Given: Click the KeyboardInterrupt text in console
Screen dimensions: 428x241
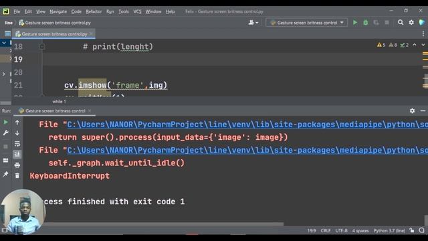Looking at the screenshot, I should coord(70,176).
